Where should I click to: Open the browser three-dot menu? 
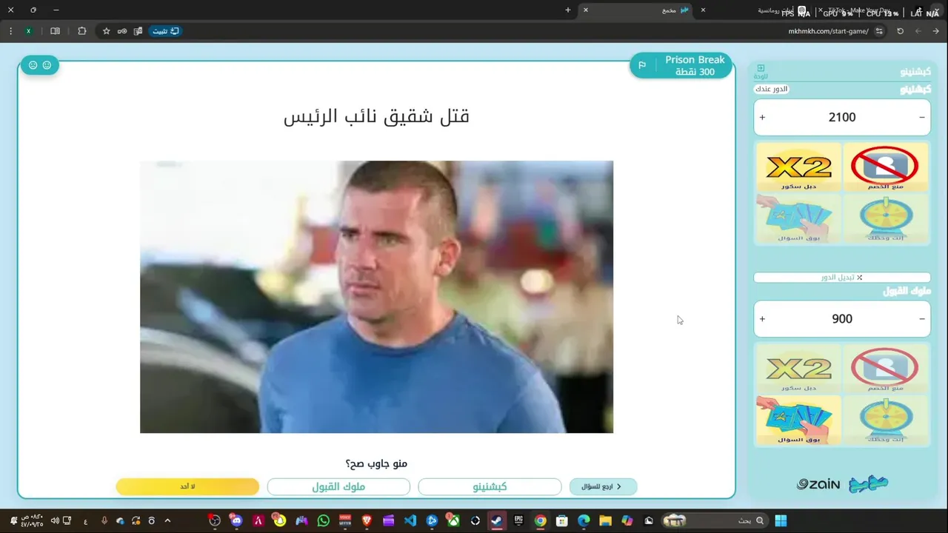pyautogui.click(x=10, y=31)
